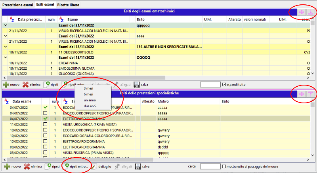Click the push-down arrow icon in ematochimici header
The image size is (317, 173).
tap(311, 12)
